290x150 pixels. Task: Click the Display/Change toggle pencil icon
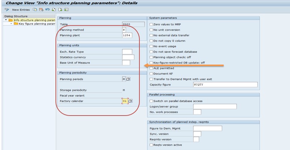[7, 10]
